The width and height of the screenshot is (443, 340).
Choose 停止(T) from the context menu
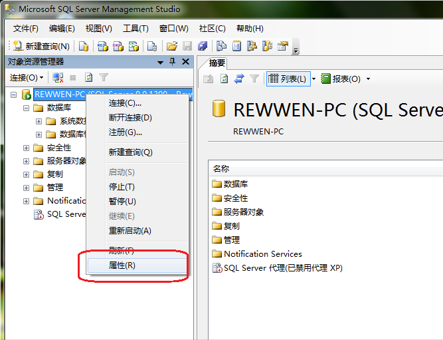[x=137, y=187]
